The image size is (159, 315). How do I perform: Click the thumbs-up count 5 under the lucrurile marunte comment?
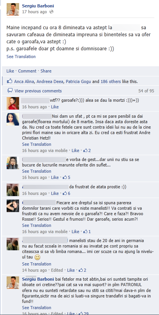[x=67, y=177]
